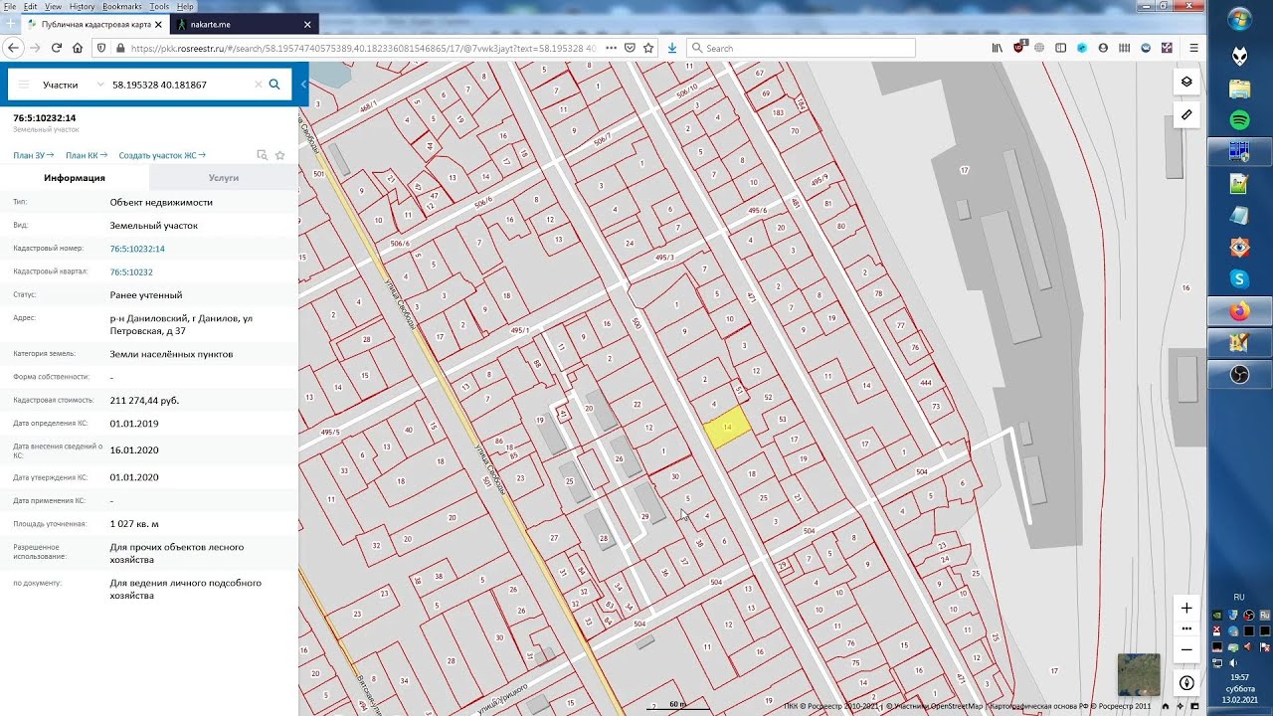Viewport: 1273px width, 716px height.
Task: Open the Firefox hamburger application menu
Action: [1194, 48]
